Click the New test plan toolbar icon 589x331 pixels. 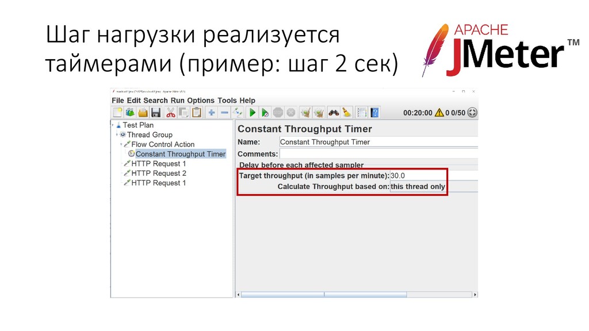pyautogui.click(x=117, y=113)
